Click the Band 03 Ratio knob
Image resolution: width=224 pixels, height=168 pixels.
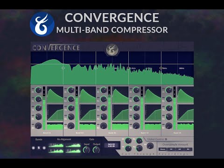tap(104, 117)
